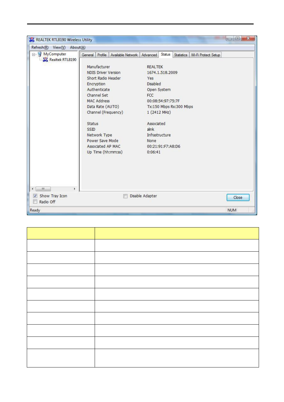Enable the Radio Off checkbox
284x402 pixels.
(x=35, y=202)
